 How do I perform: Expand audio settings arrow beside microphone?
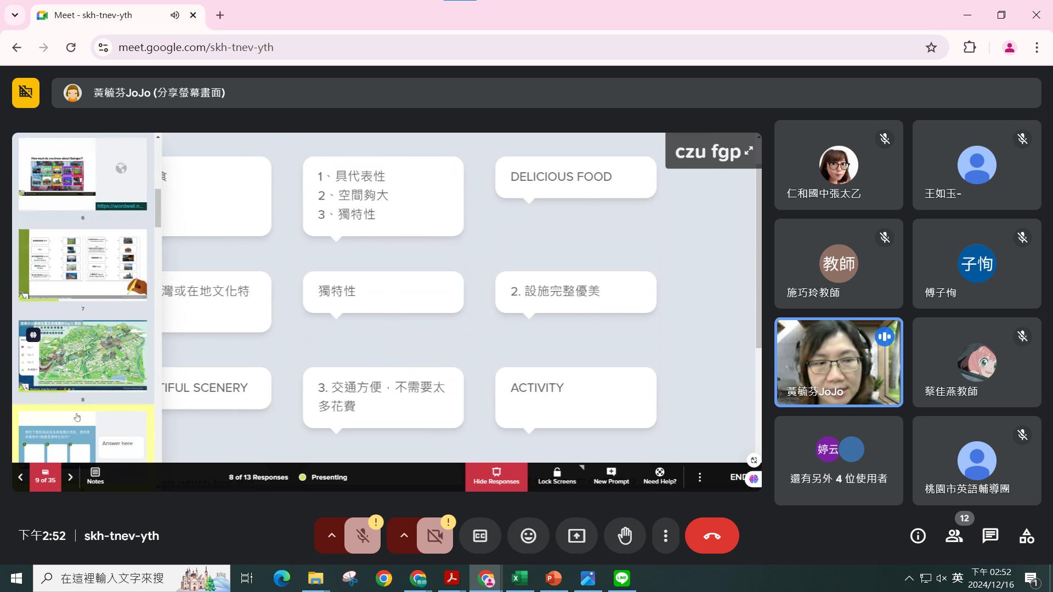coord(331,536)
